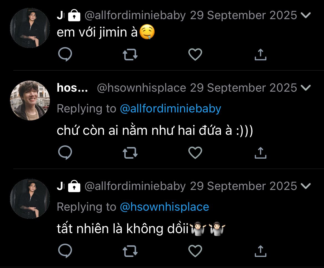Screen dimensions: 324x268
Task: Open the @hsownhisplace mention link
Action: pos(164,207)
